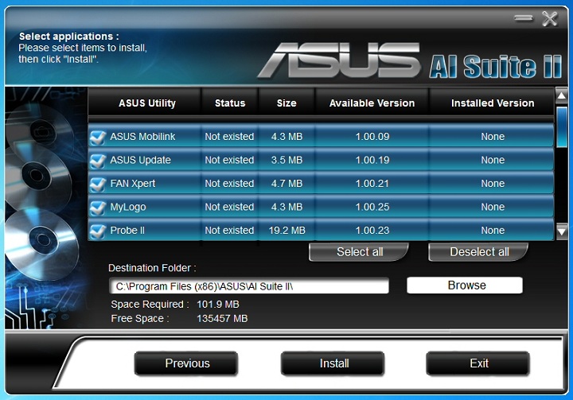
Task: Click version 1.00.19 in the ASUS Update row
Action: (372, 160)
